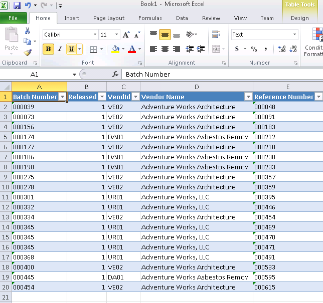Click the Cut scissors icon

pos(27,31)
